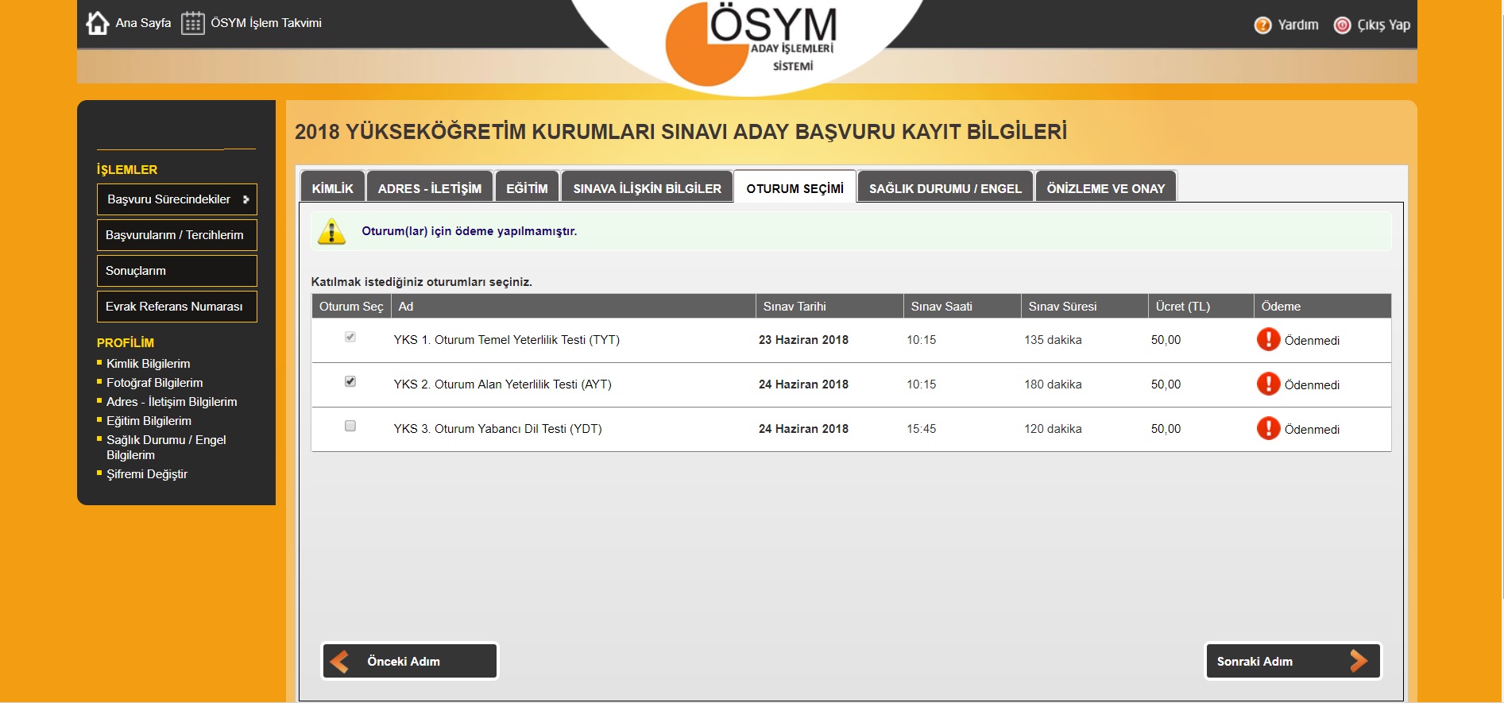This screenshot has height=703, width=1504.
Task: Open Eğitim Bilgilerim link
Action: coord(149,421)
